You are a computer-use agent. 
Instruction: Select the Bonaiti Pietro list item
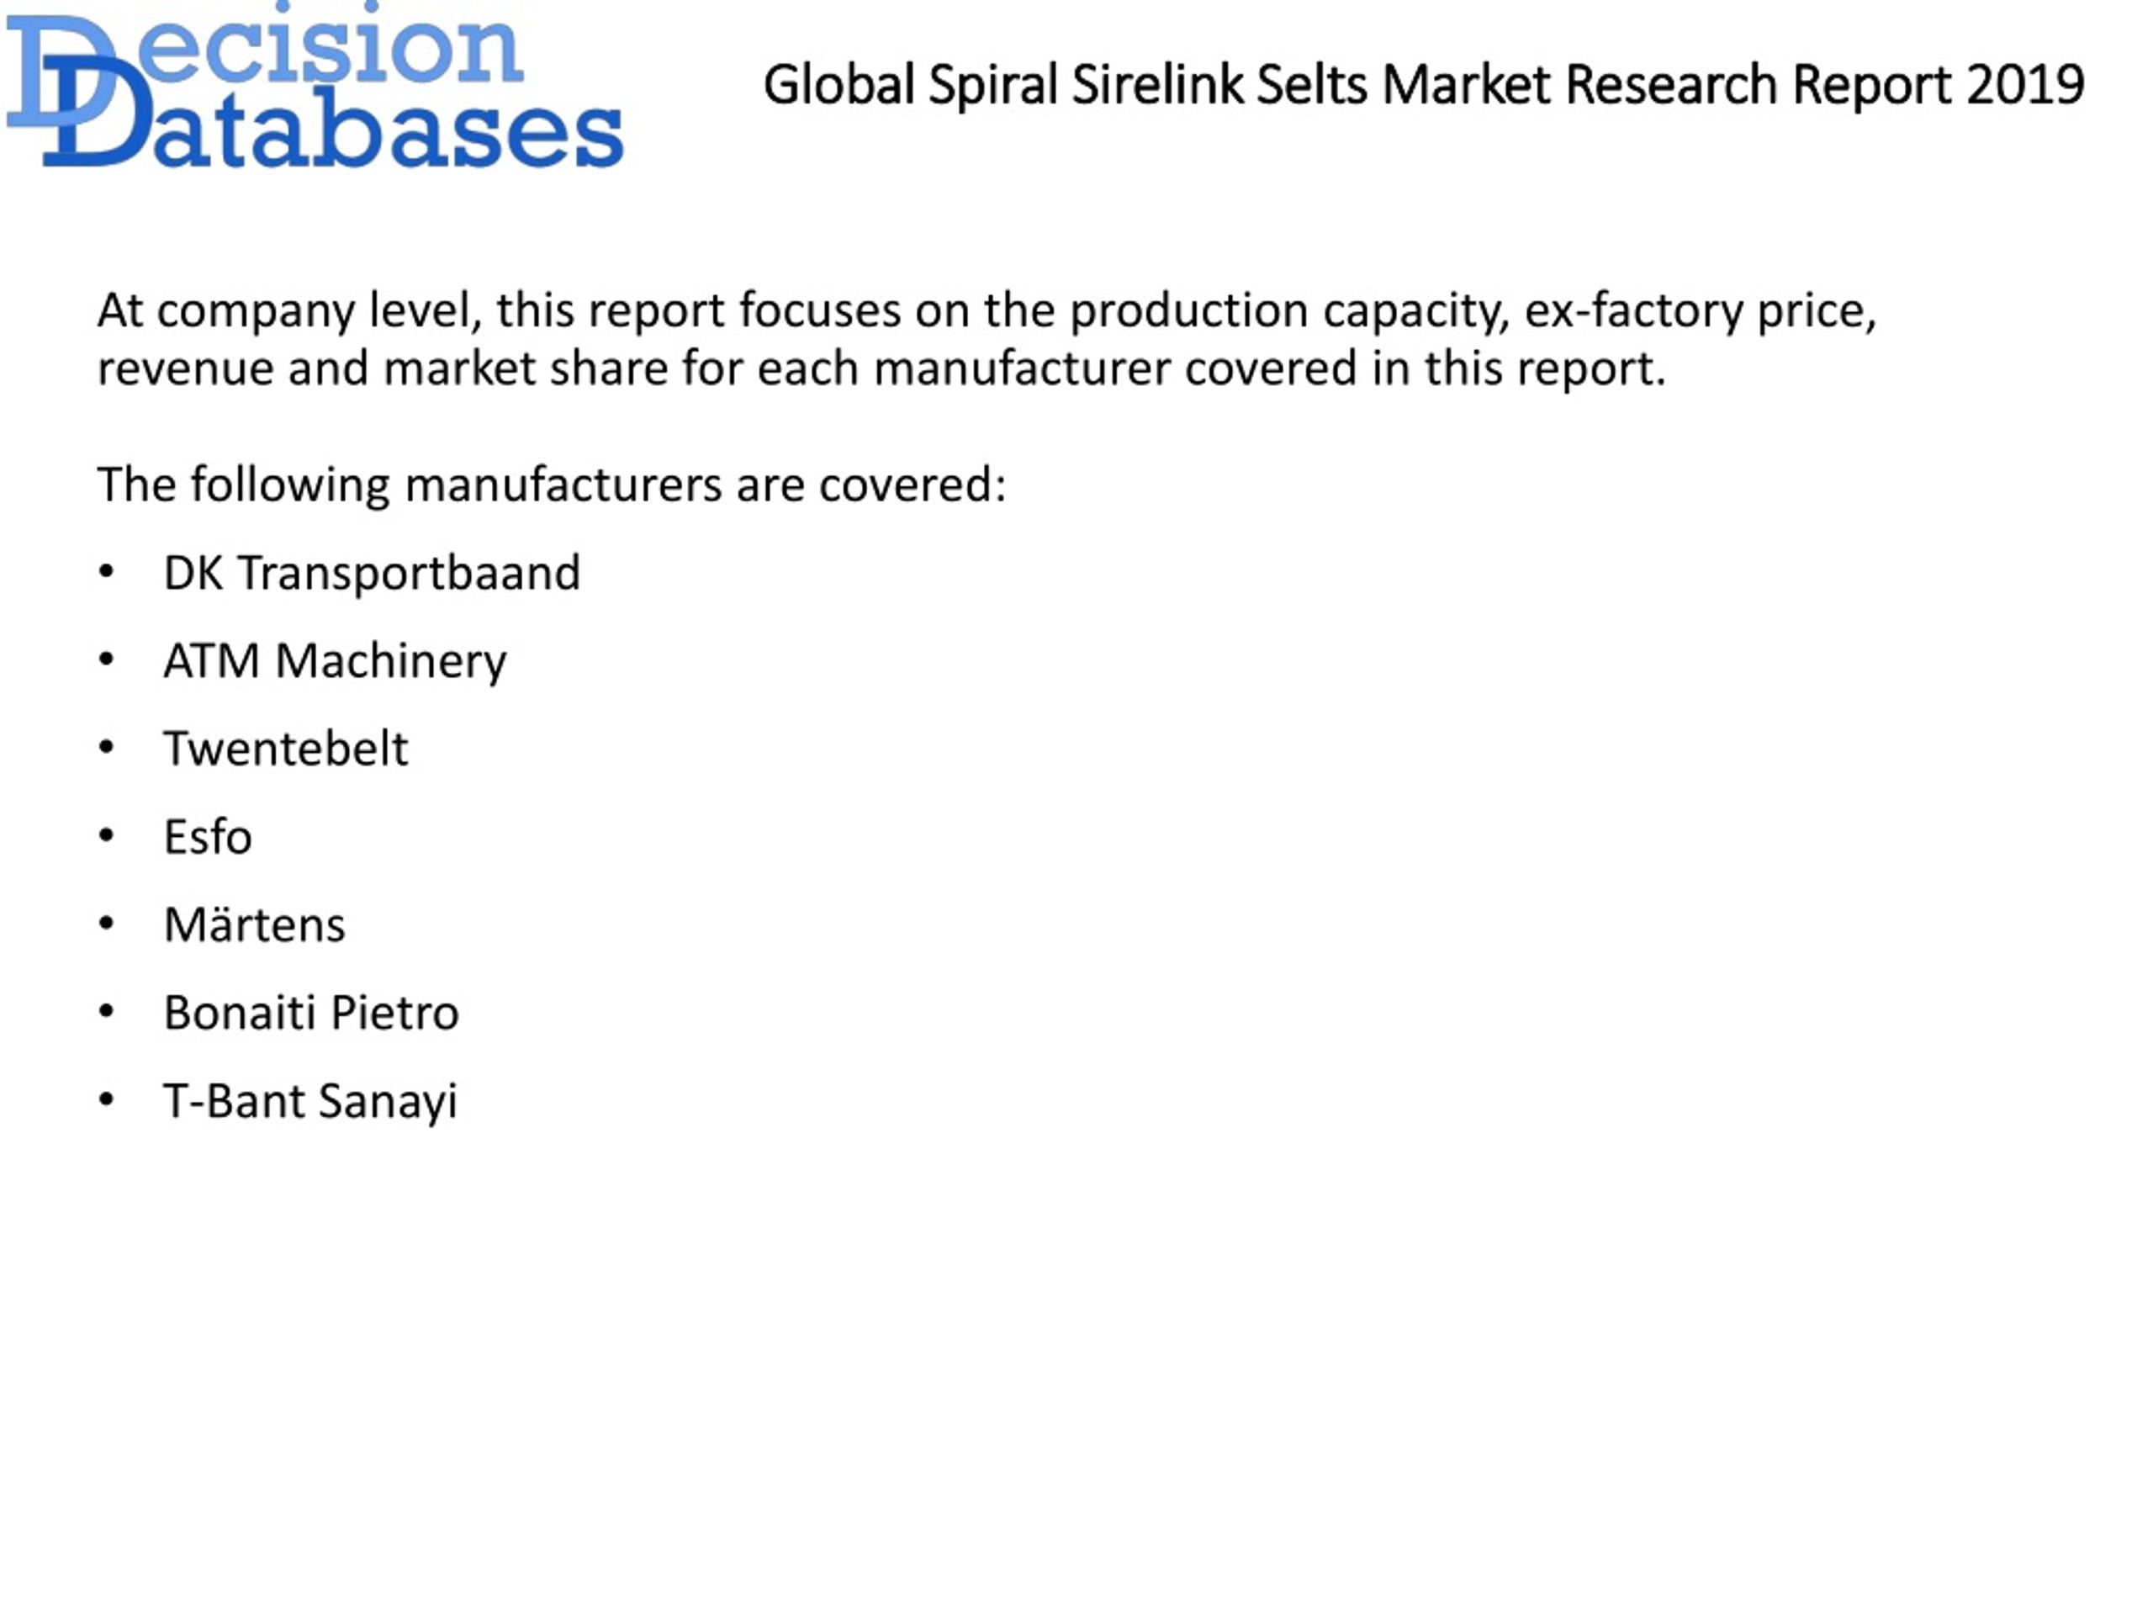click(x=310, y=1013)
